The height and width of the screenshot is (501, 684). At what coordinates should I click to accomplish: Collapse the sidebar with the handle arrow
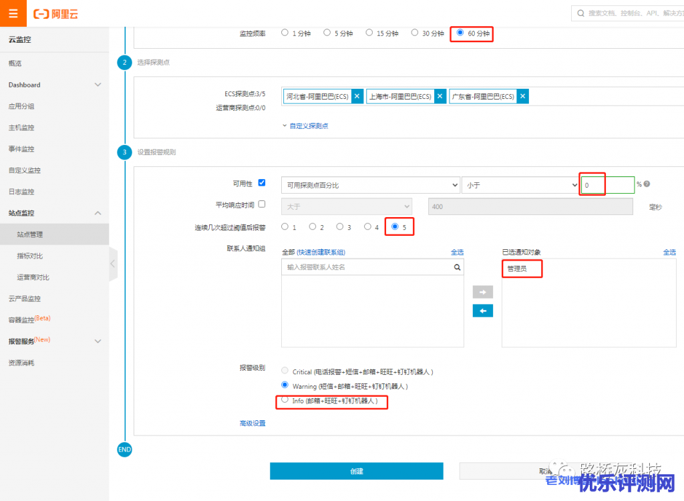point(112,264)
